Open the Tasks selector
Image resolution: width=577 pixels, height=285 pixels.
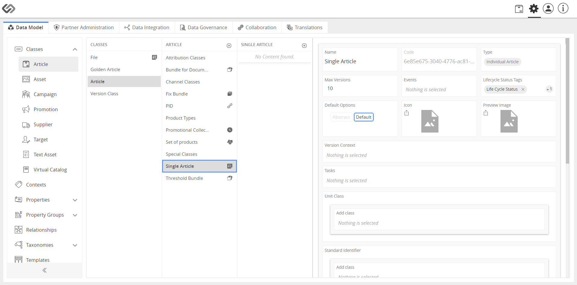439,180
